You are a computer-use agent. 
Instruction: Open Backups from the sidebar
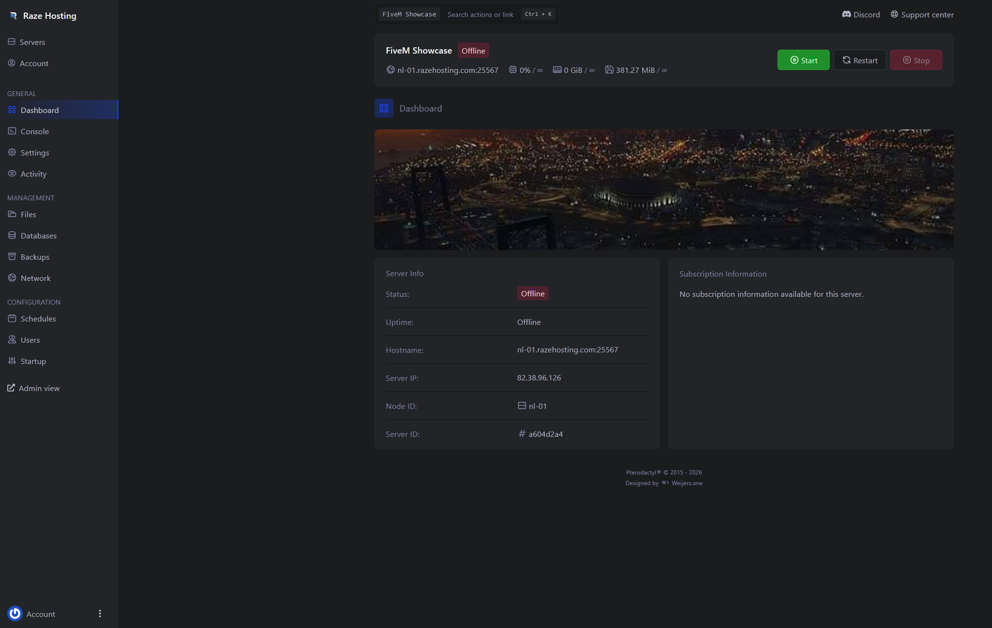pos(59,257)
